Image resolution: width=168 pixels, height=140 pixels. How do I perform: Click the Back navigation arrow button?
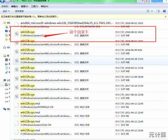tap(3, 2)
